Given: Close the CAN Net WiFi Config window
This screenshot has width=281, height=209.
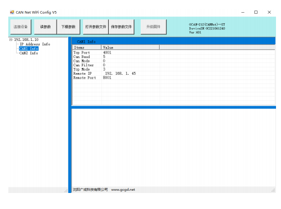Looking at the screenshot, I should 269,12.
